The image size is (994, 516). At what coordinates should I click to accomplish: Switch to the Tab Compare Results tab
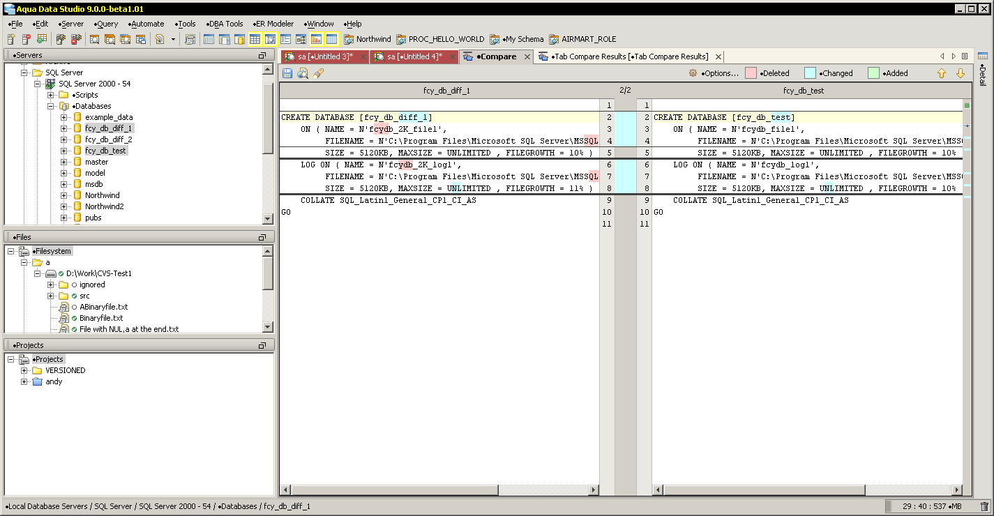629,57
